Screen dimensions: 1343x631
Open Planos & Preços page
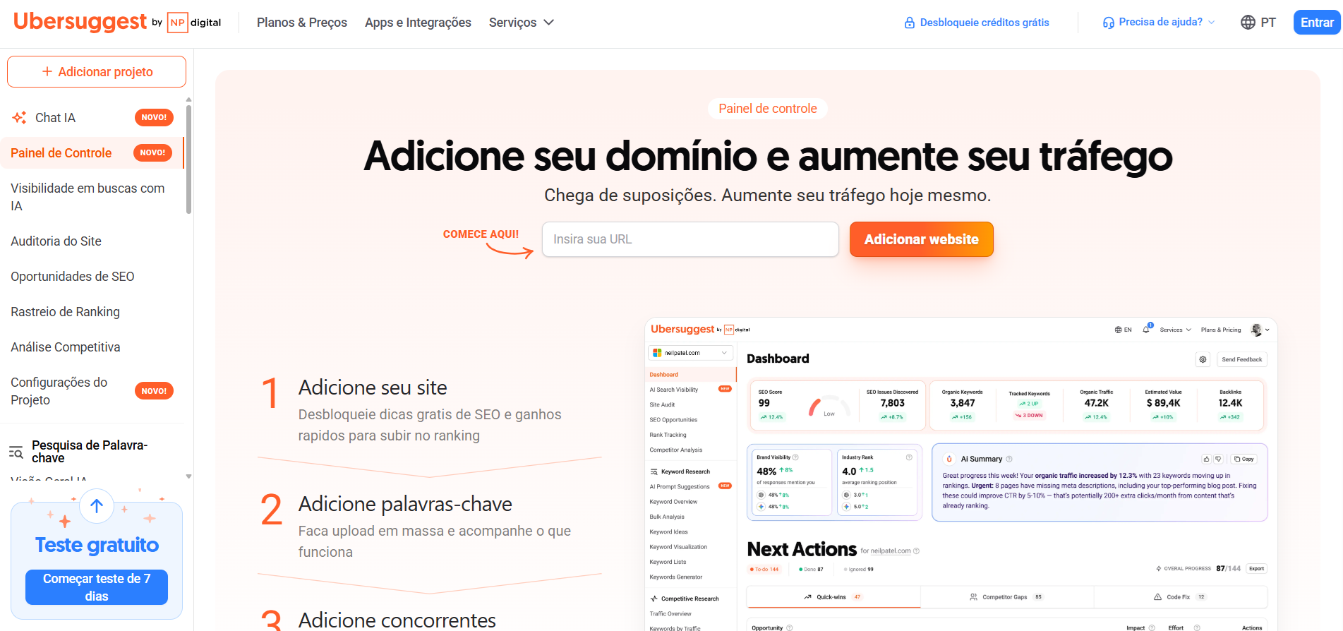tap(302, 23)
